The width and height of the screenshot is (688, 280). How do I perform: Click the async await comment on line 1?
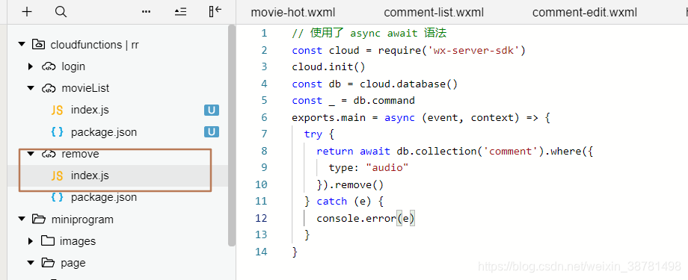[x=369, y=34]
